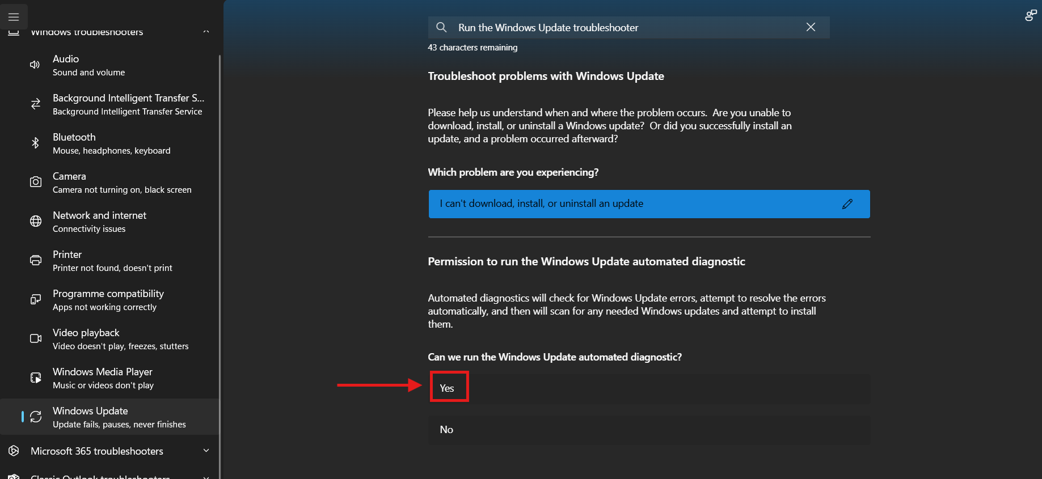
Task: Select the Windows Update troubleshooter
Action: (109, 417)
